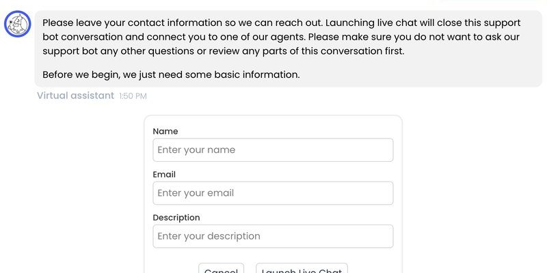Focus the Name input field
Image resolution: width=547 pixels, height=273 pixels.
(x=273, y=150)
